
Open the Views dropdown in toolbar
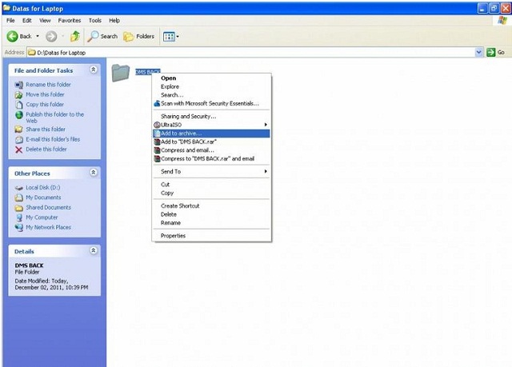pyautogui.click(x=170, y=36)
